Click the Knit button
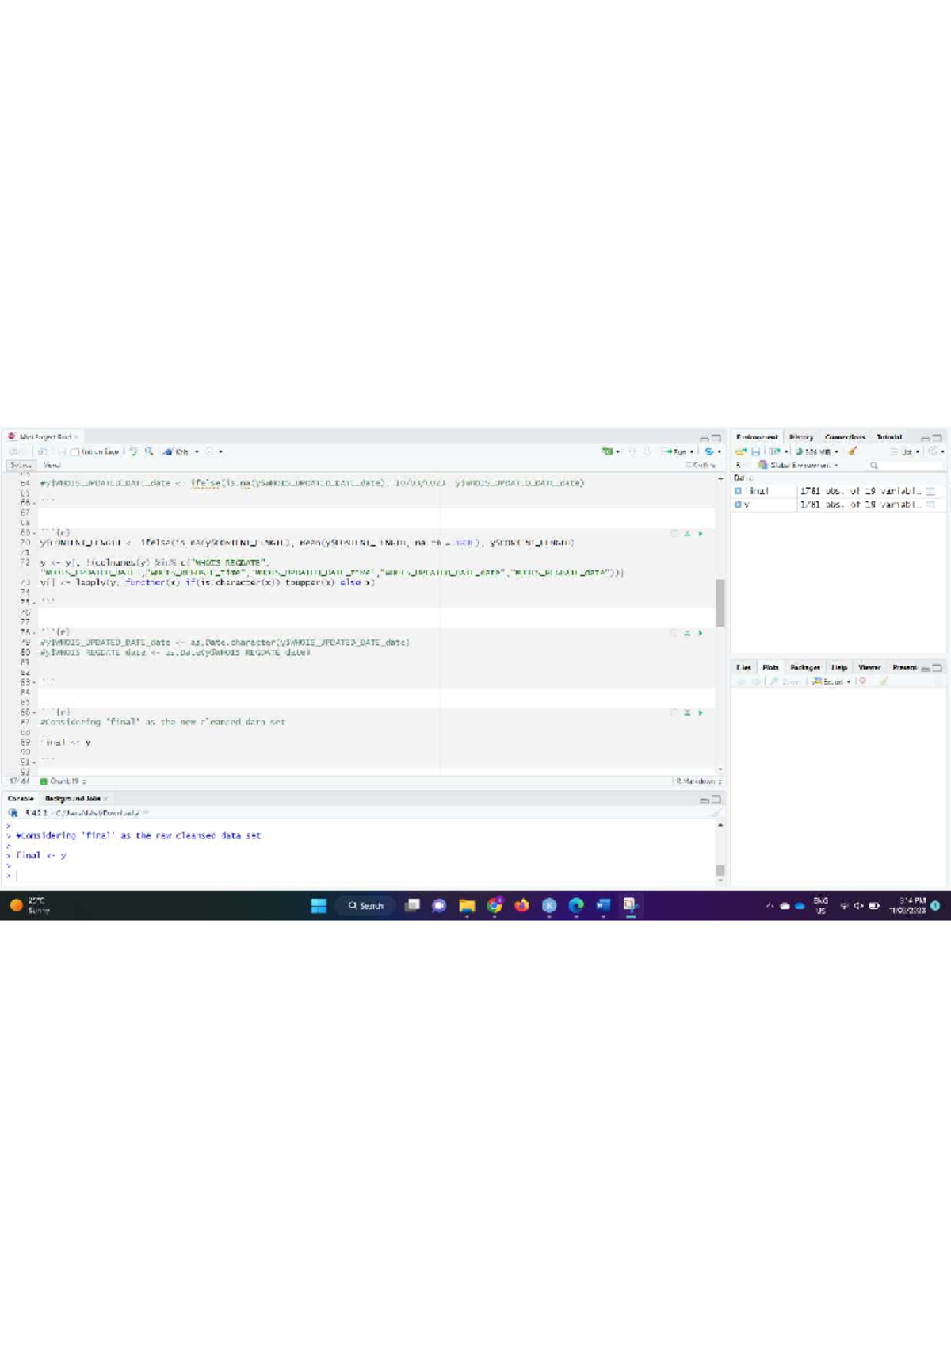951x1347 pixels. coord(177,451)
